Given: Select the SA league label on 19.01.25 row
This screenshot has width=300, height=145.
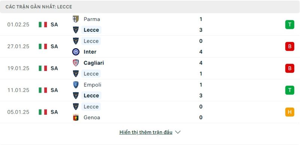Looking at the screenshot, I should click(54, 68).
